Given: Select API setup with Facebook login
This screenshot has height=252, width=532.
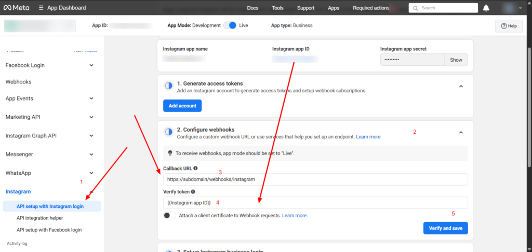Looking at the screenshot, I should pyautogui.click(x=49, y=230).
